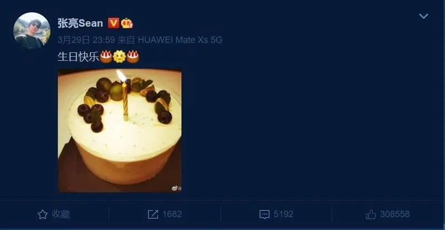Click the last cake emoji after sunflower
This screenshot has height=230, width=445.
click(x=132, y=57)
